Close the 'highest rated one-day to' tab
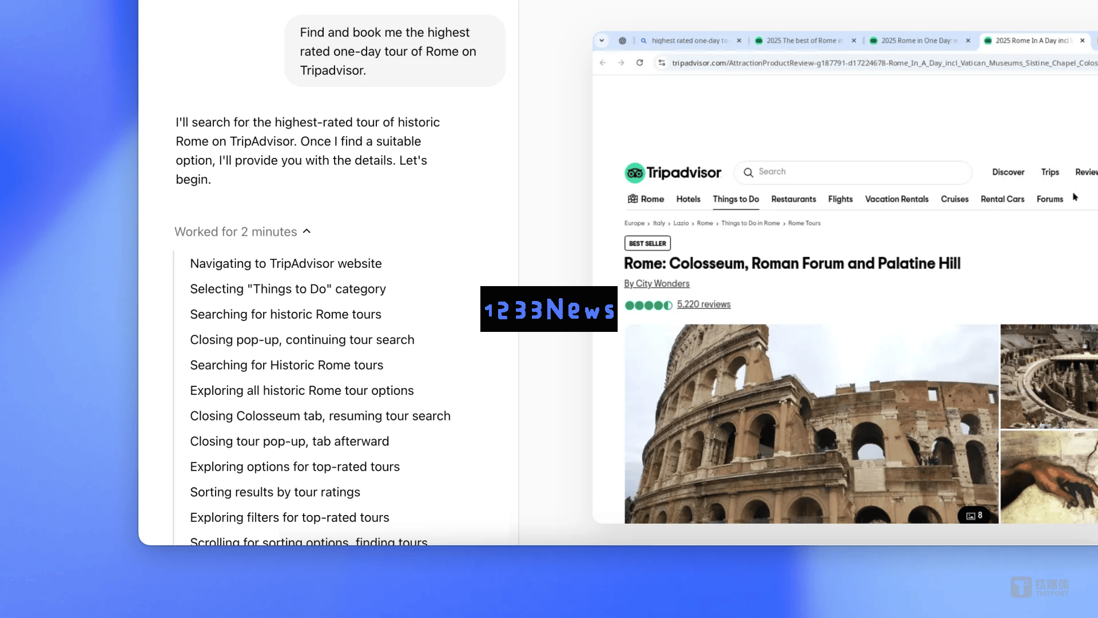Viewport: 1098px width, 618px height. [739, 41]
